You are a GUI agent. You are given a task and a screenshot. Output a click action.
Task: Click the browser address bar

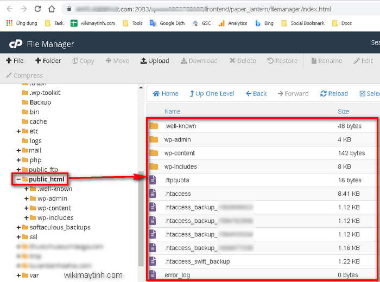click(x=217, y=9)
